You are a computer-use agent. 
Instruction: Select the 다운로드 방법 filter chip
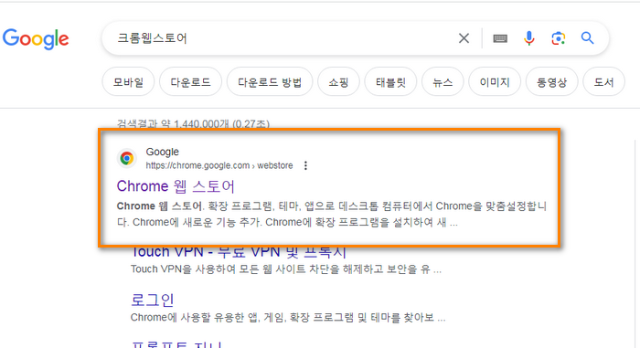(x=270, y=82)
